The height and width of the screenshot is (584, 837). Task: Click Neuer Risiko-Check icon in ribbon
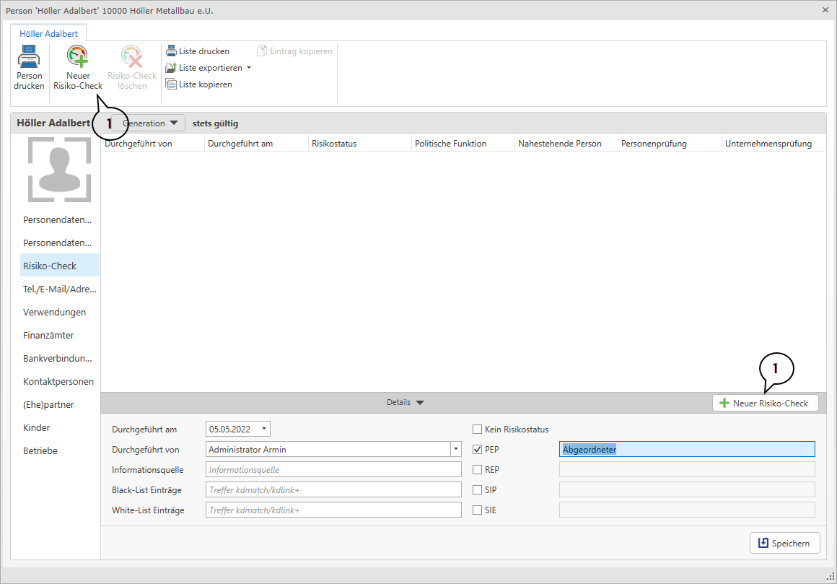[x=77, y=56]
